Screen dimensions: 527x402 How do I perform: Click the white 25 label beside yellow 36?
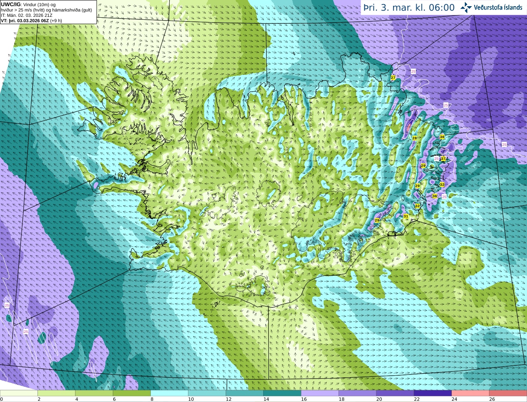pos(444,197)
